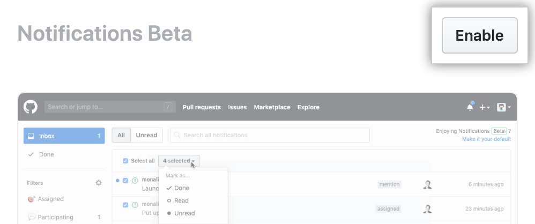Click the Inbox tray icon
The image size is (535, 224).
(x=31, y=136)
